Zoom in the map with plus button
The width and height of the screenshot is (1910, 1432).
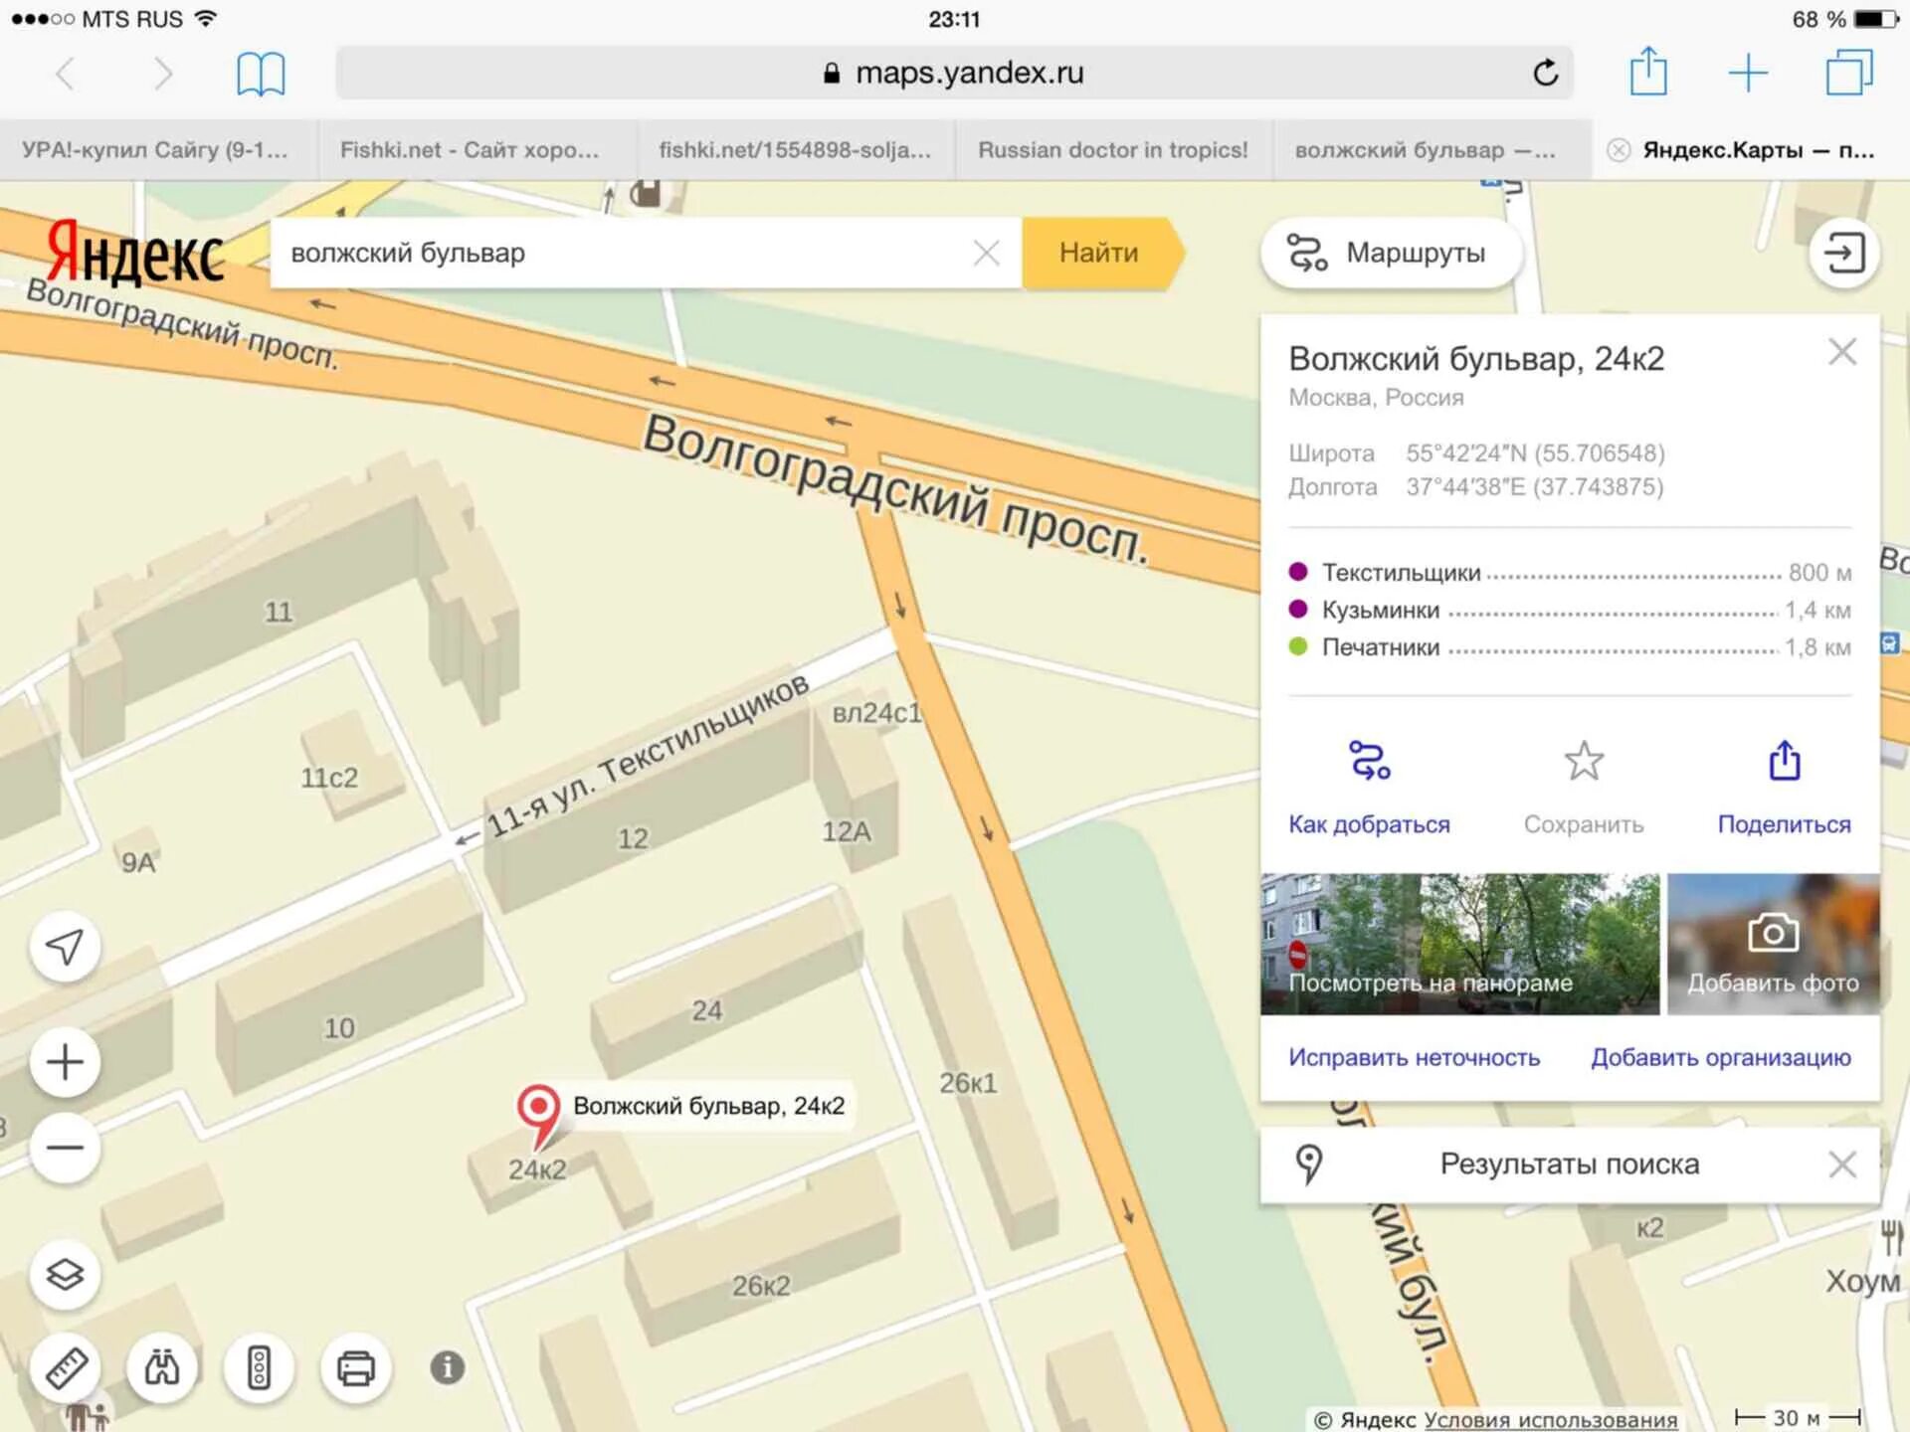pos(65,1062)
